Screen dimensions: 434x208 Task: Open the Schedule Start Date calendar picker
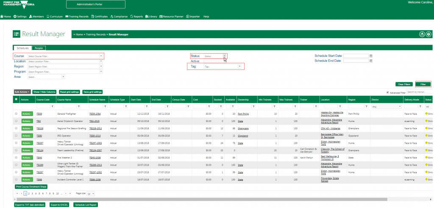click(371, 56)
